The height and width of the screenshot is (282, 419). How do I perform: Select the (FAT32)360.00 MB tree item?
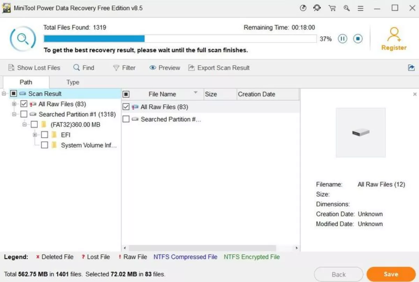(75, 125)
